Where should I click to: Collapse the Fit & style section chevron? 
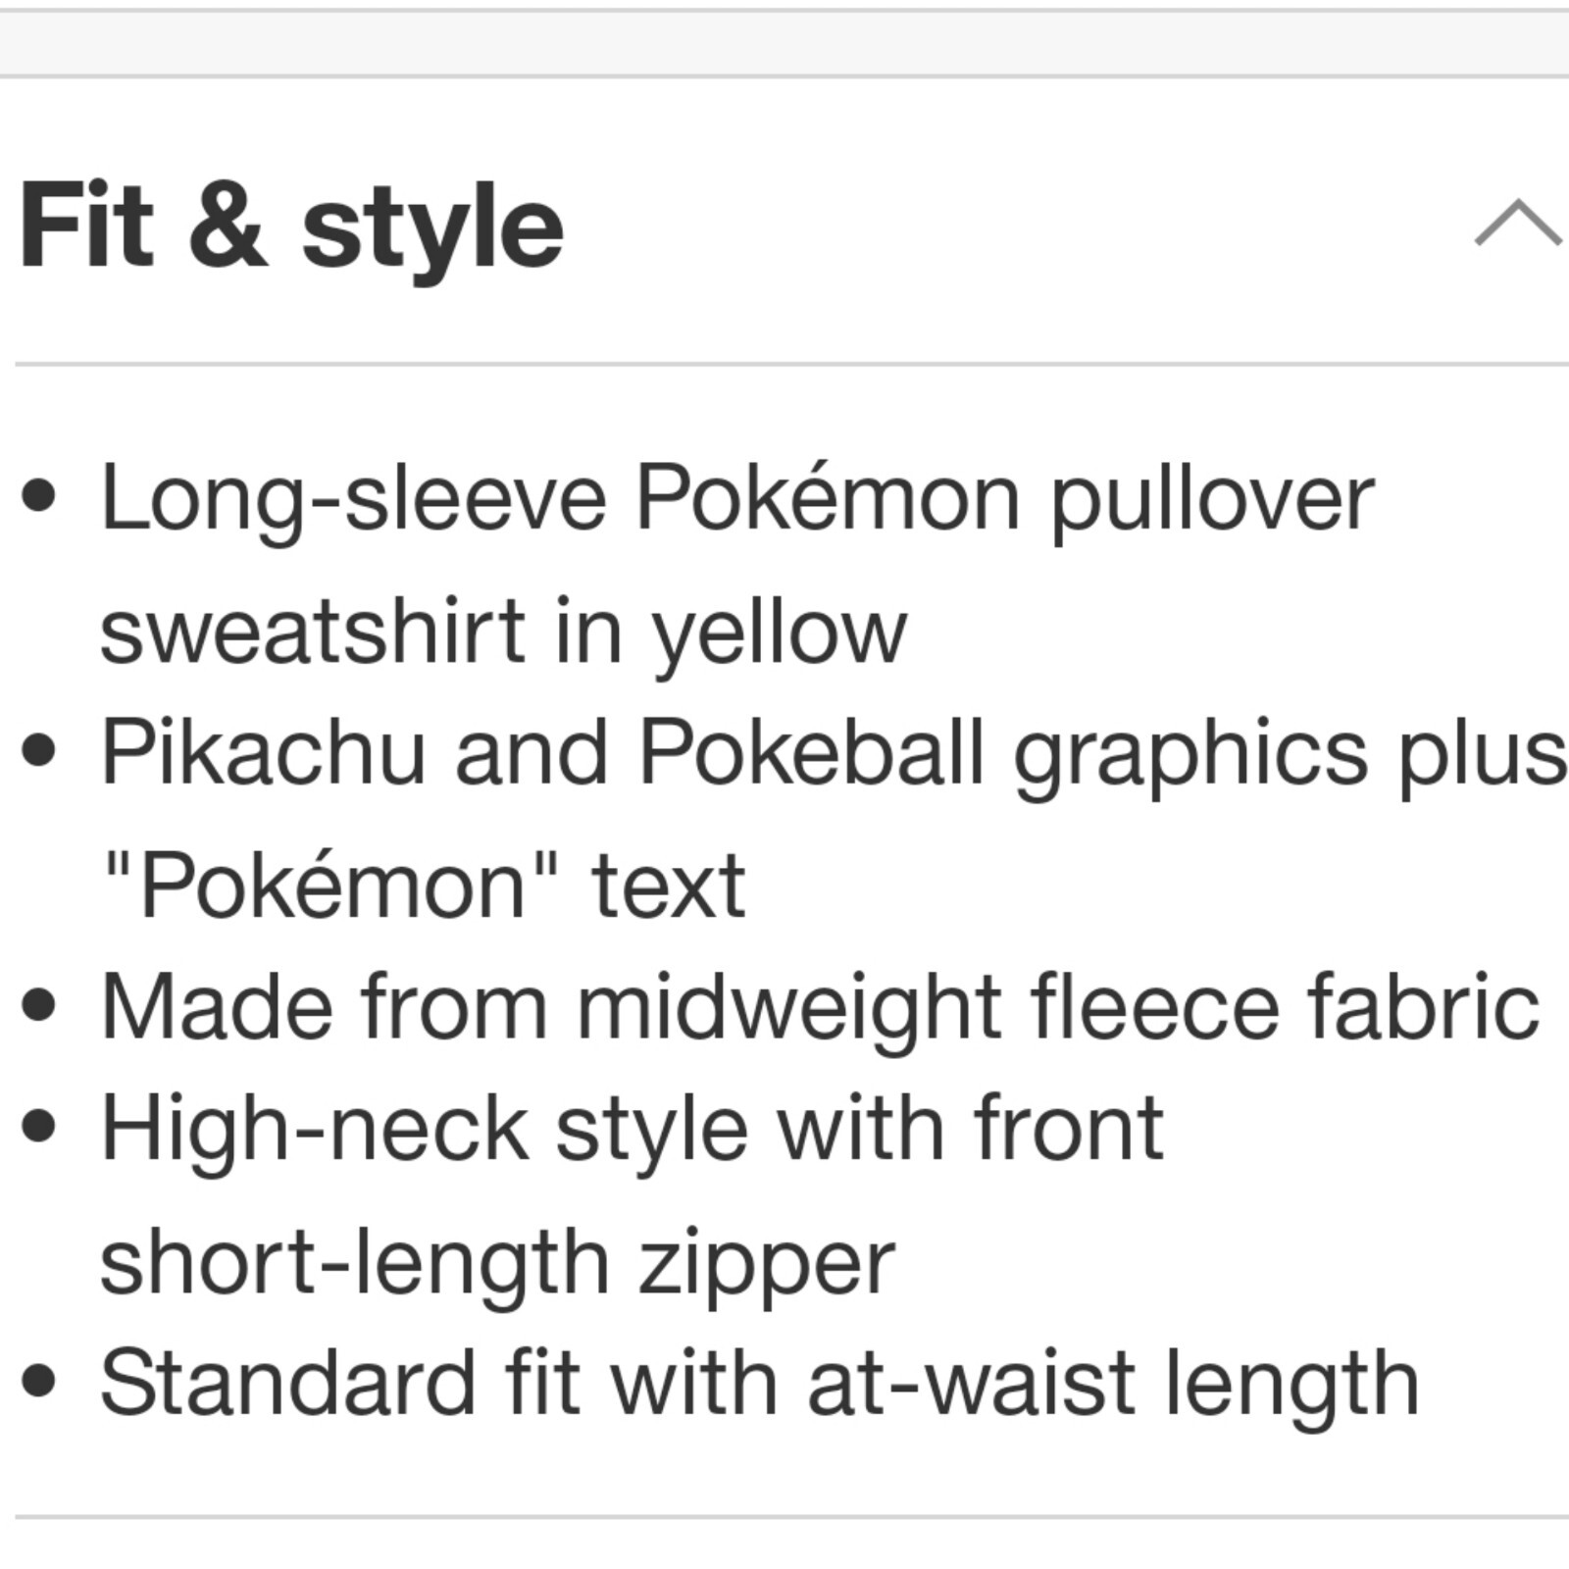(x=1516, y=224)
